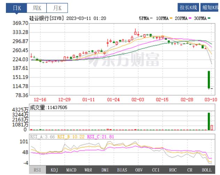
Task: Open the W&R indicator tab
Action: point(88,170)
